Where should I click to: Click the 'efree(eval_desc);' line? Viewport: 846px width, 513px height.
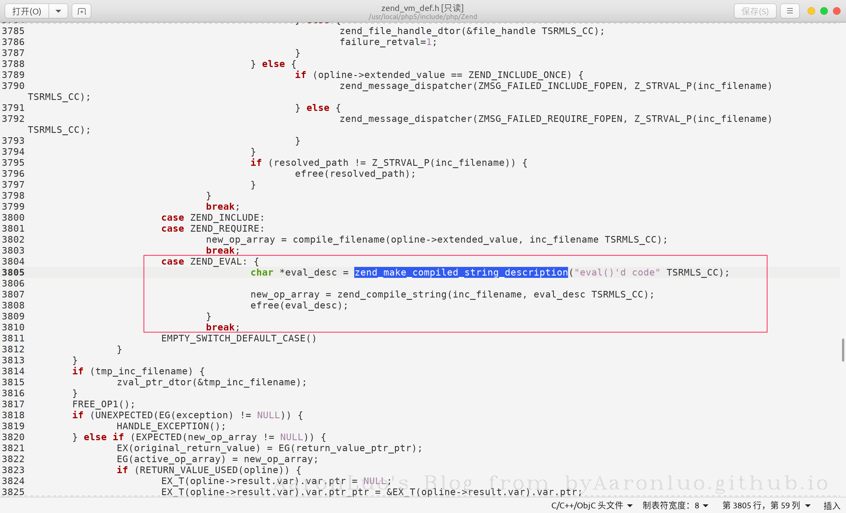pyautogui.click(x=299, y=305)
